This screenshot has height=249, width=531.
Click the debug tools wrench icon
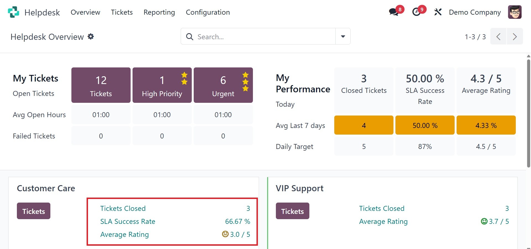(x=438, y=12)
